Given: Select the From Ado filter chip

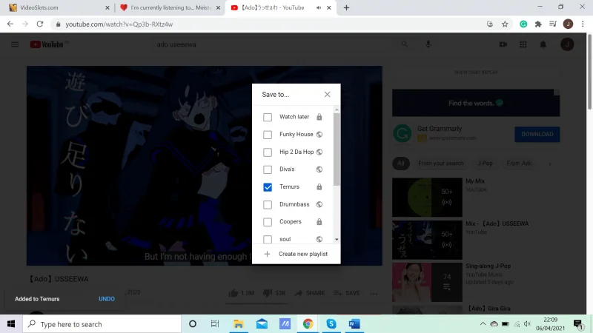Looking at the screenshot, I should click(520, 164).
